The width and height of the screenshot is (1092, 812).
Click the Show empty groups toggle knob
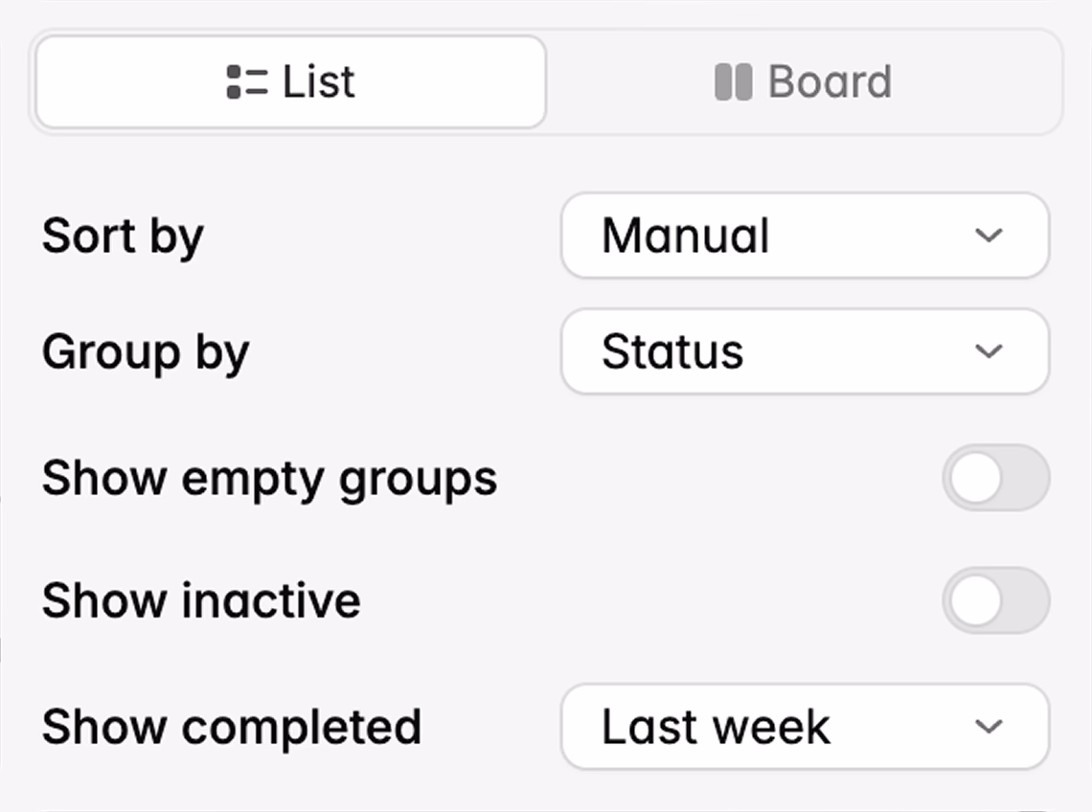point(976,477)
